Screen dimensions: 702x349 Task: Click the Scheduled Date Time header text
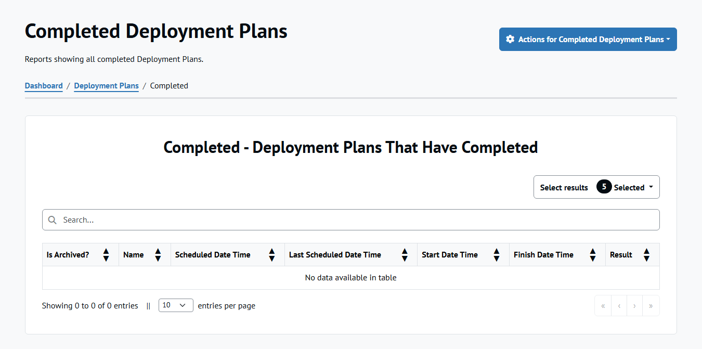213,255
